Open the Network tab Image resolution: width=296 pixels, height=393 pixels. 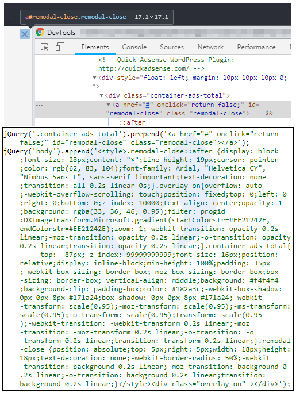(210, 47)
